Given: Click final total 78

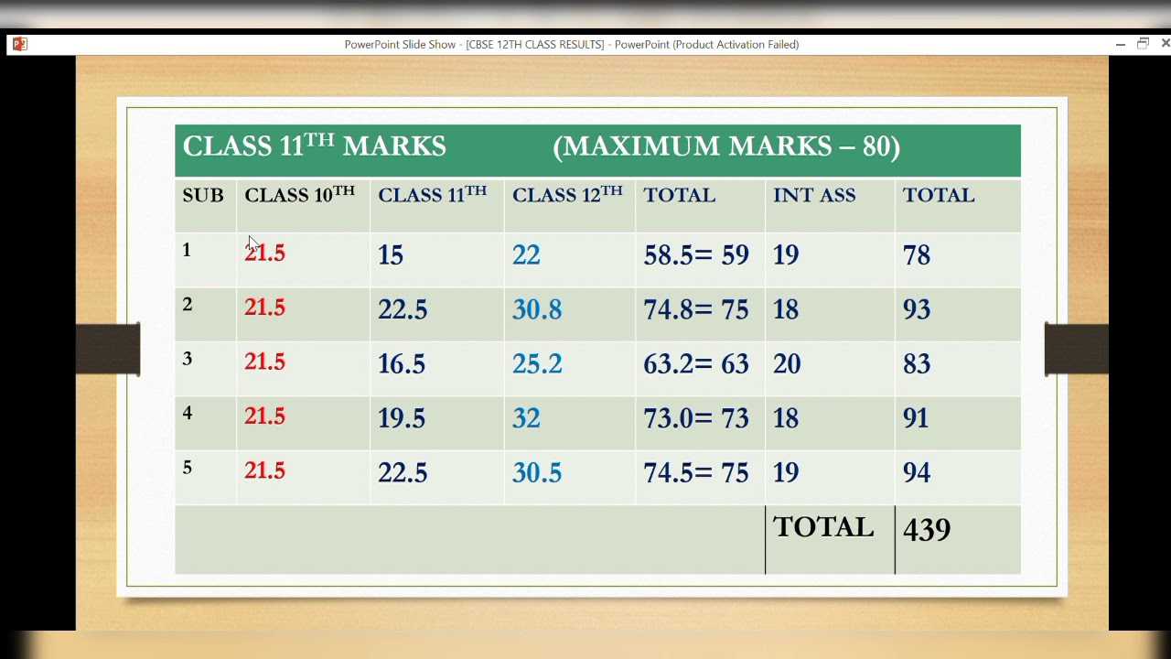Looking at the screenshot, I should tap(917, 255).
